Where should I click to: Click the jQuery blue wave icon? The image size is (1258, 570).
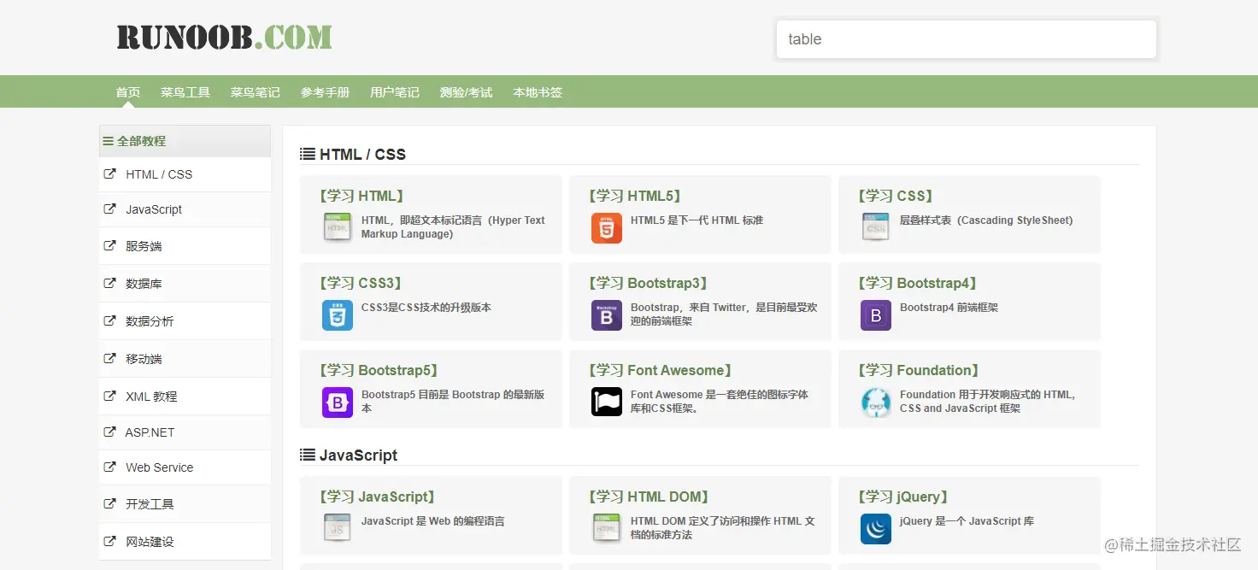point(876,529)
